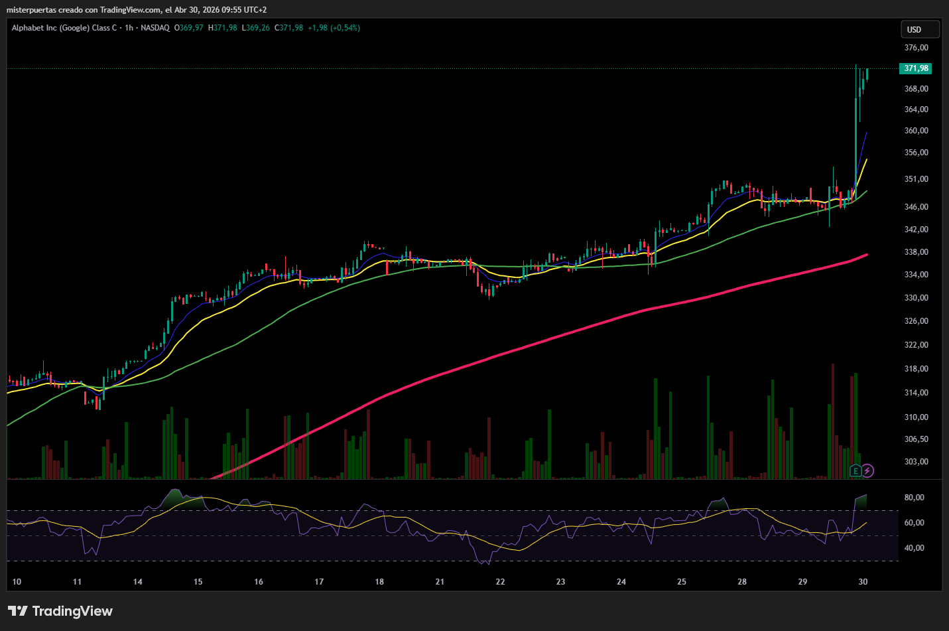Click the +1,98 (+0,54%) change value

pyautogui.click(x=334, y=28)
